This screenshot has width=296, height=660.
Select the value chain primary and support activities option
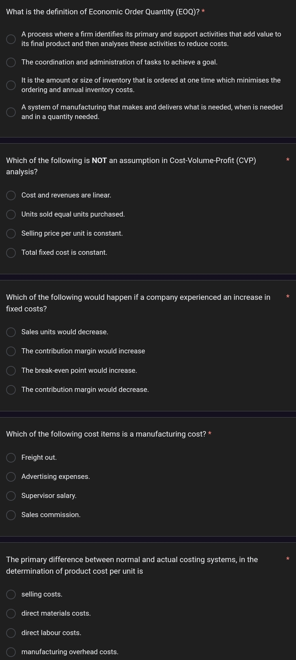pyautogui.click(x=11, y=39)
